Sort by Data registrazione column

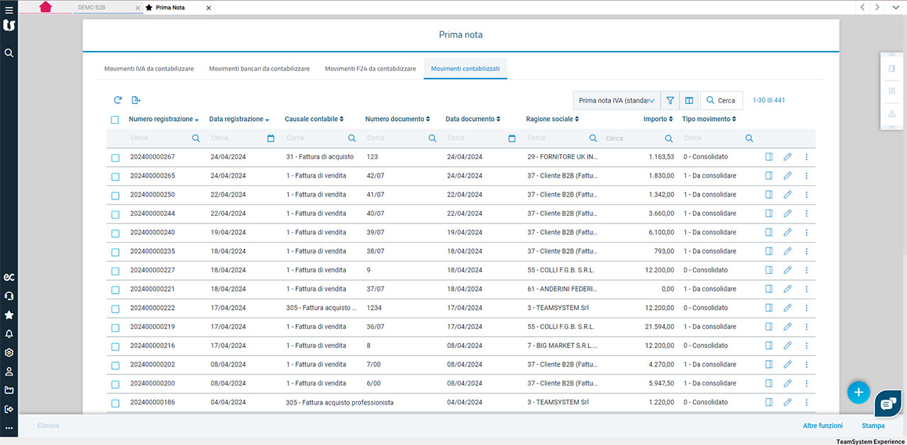pos(239,119)
